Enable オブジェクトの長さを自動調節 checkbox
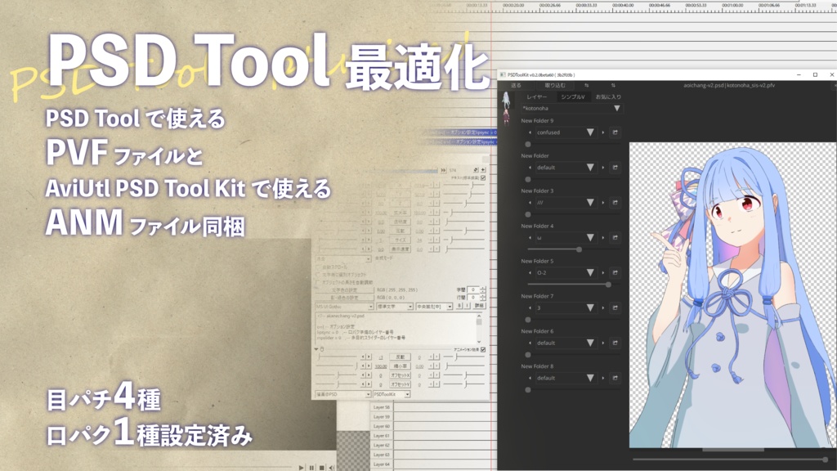The width and height of the screenshot is (837, 471). [319, 282]
